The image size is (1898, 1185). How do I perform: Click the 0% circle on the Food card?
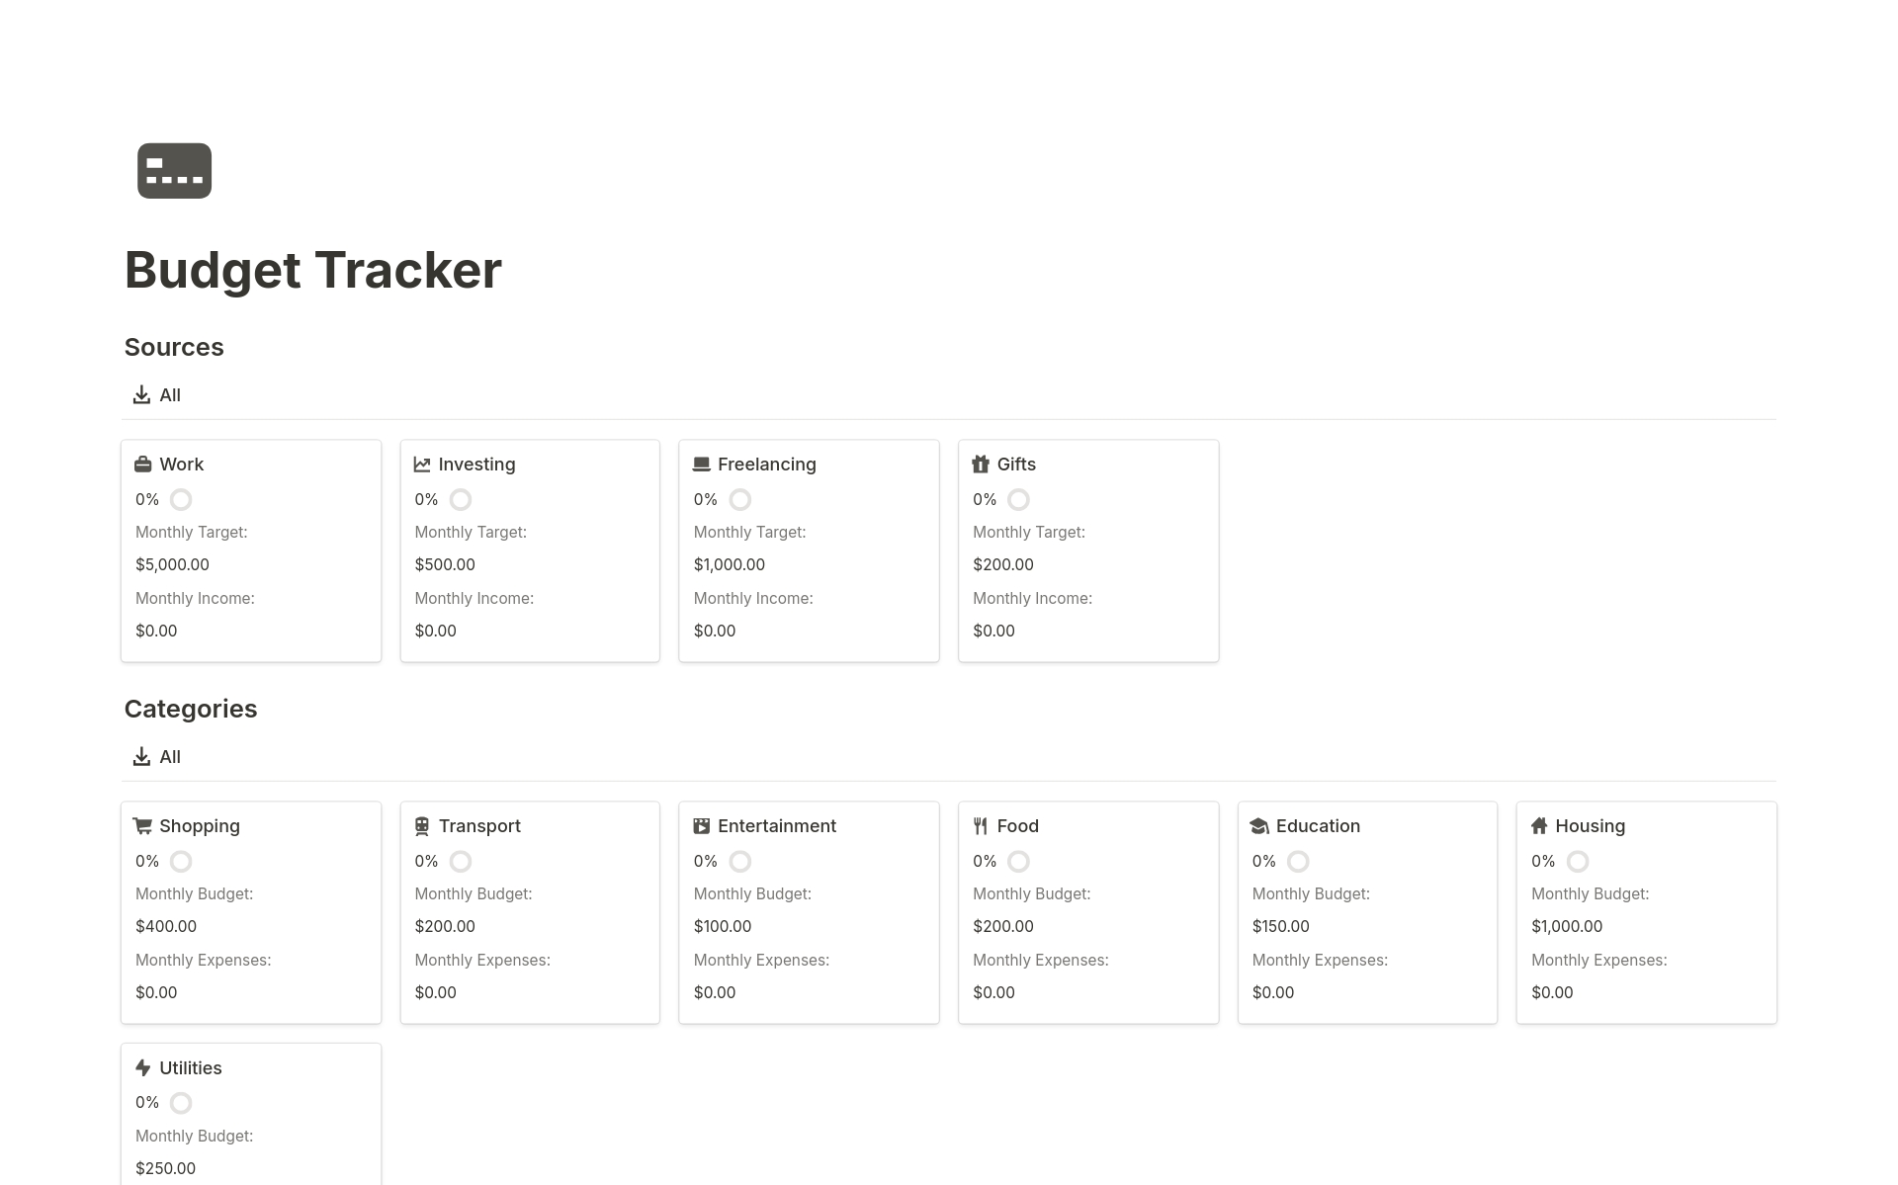1018,861
